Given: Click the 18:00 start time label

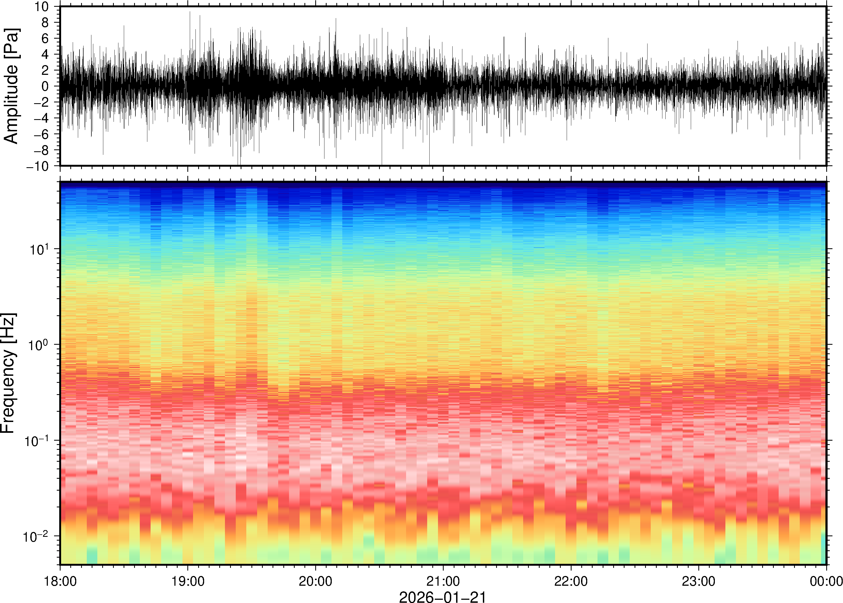Looking at the screenshot, I should coord(60,581).
